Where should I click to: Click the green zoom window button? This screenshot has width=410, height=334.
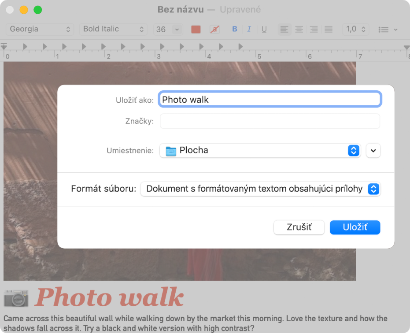(x=38, y=10)
